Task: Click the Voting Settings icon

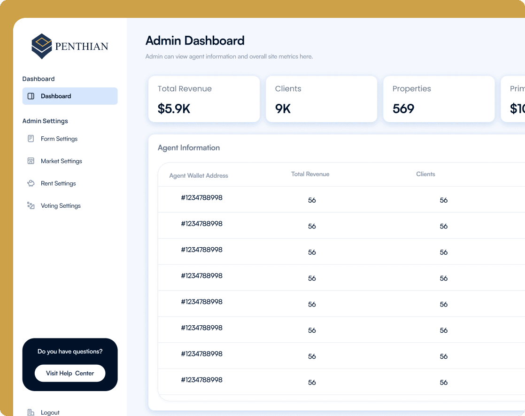Action: tap(31, 206)
